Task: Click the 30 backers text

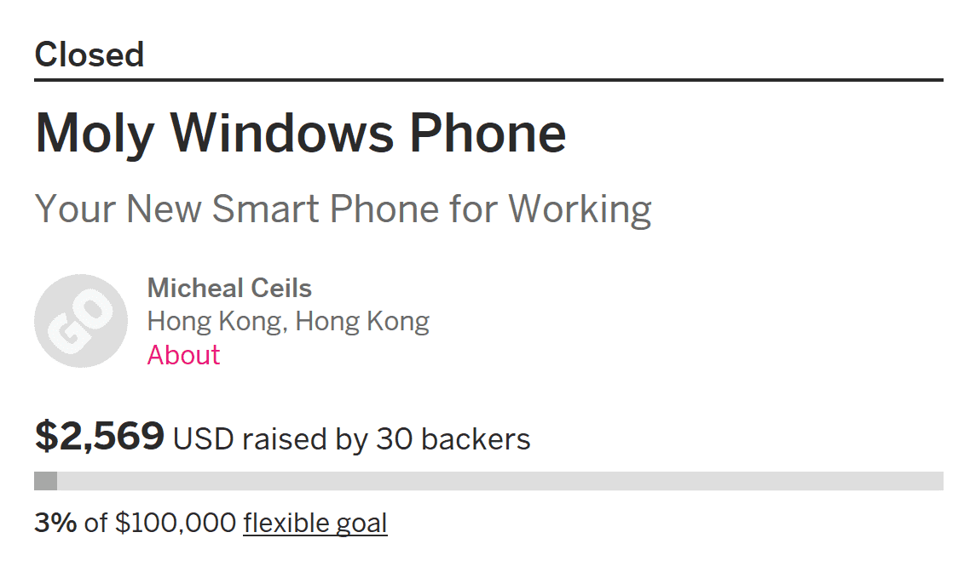Action: click(x=453, y=438)
